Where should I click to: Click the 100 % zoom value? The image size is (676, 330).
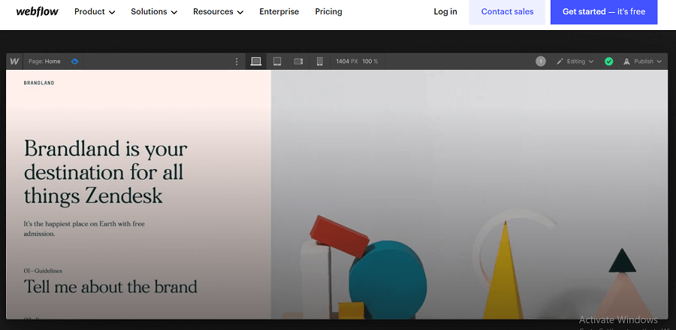(x=370, y=61)
